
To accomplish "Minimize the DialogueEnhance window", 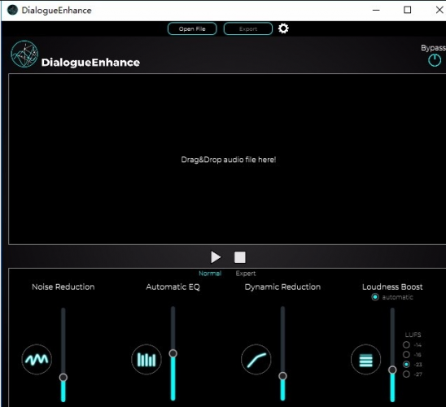I will click(x=376, y=10).
